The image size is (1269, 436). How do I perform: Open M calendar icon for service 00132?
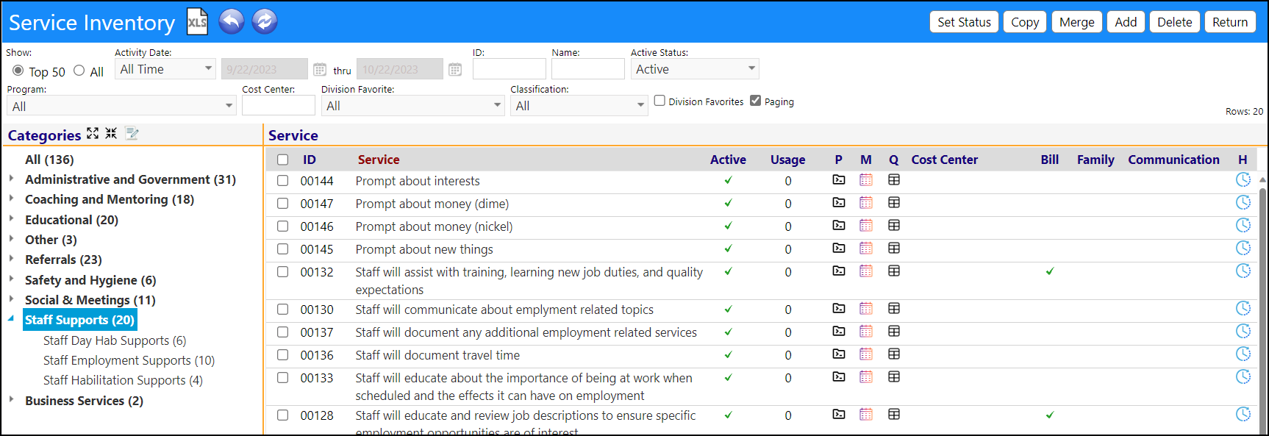pyautogui.click(x=866, y=271)
